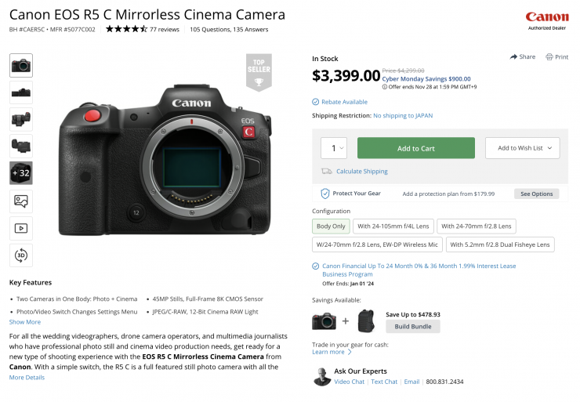
Task: Select With 5.2mm f/2.8 Dual Fisheye Lens
Action: [500, 244]
